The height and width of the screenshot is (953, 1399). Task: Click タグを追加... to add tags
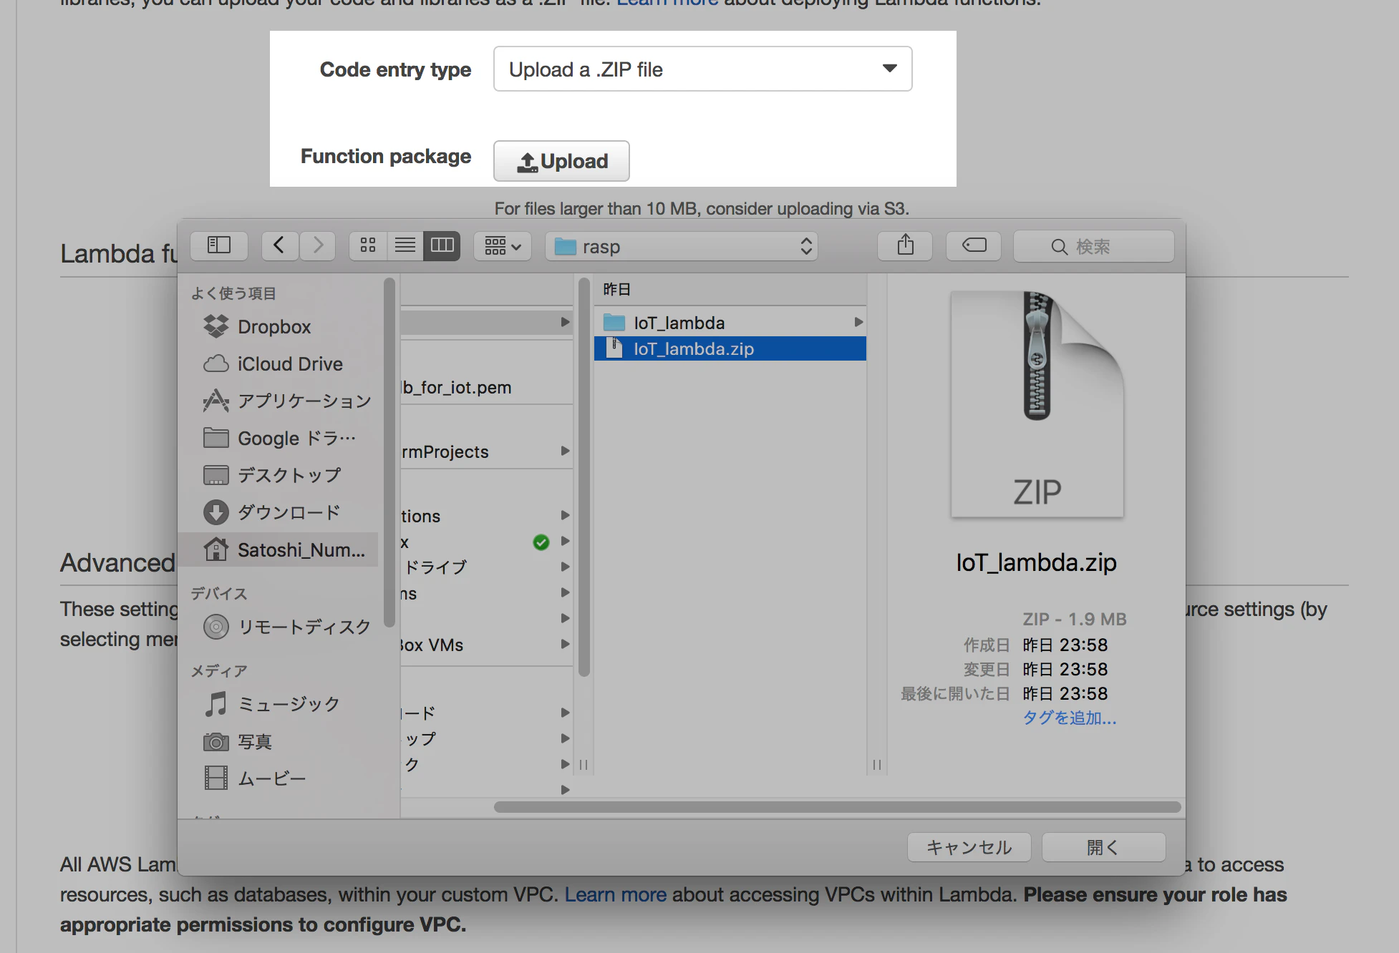pos(1070,718)
